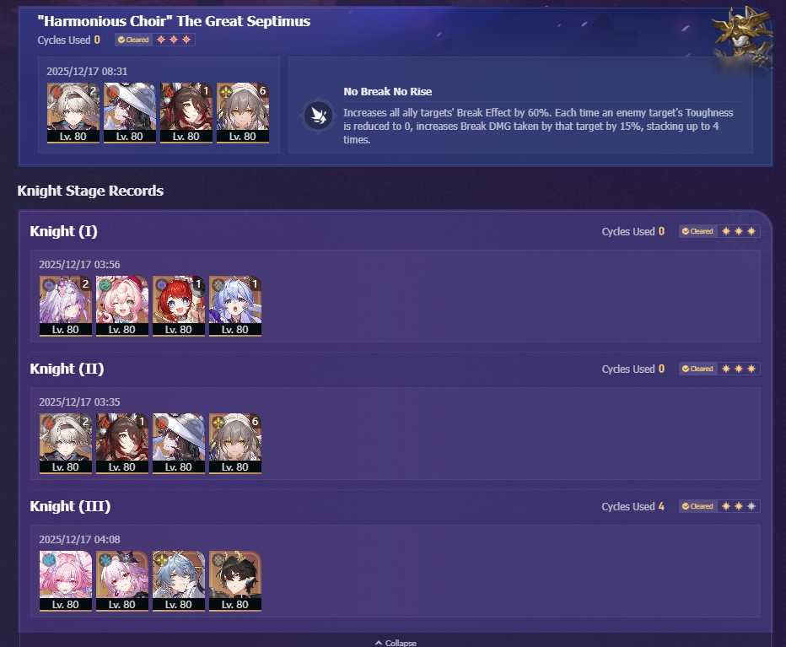Click the blue-grey haired character in Knight (III)
Screen dimensions: 786x647
pyautogui.click(x=179, y=581)
